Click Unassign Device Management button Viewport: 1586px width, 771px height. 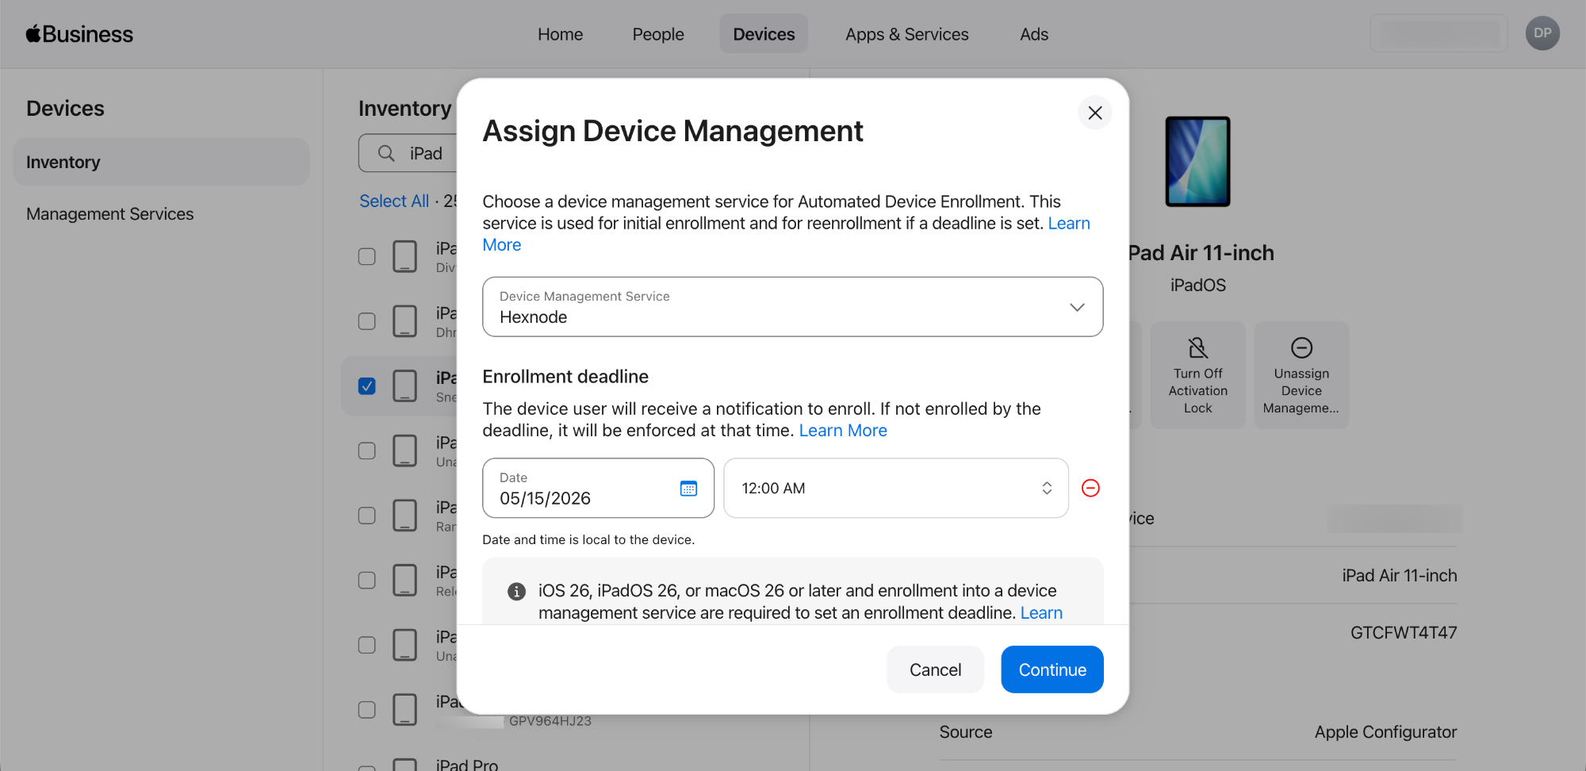1301,375
